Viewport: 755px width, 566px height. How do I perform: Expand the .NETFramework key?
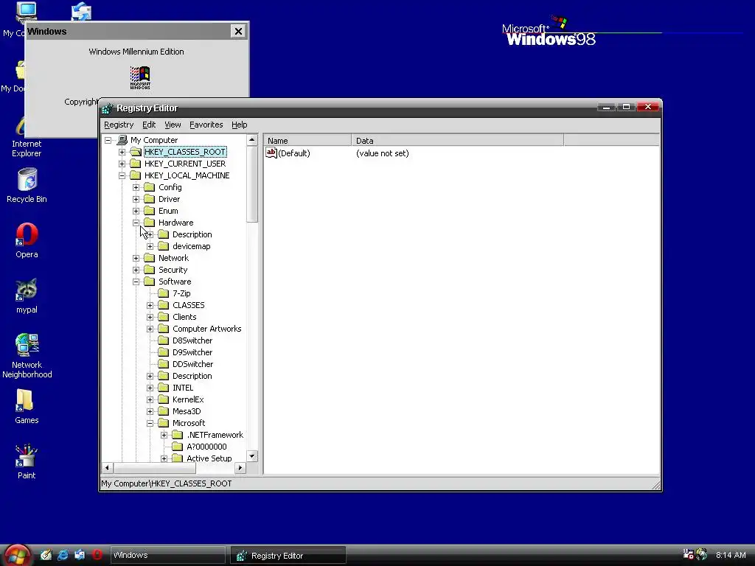pyautogui.click(x=164, y=435)
